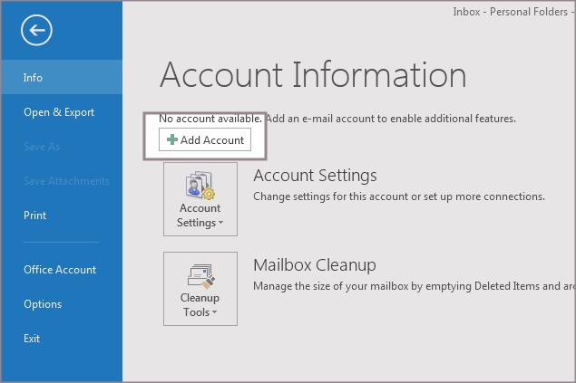Select the greyed-out Save As item

[42, 147]
